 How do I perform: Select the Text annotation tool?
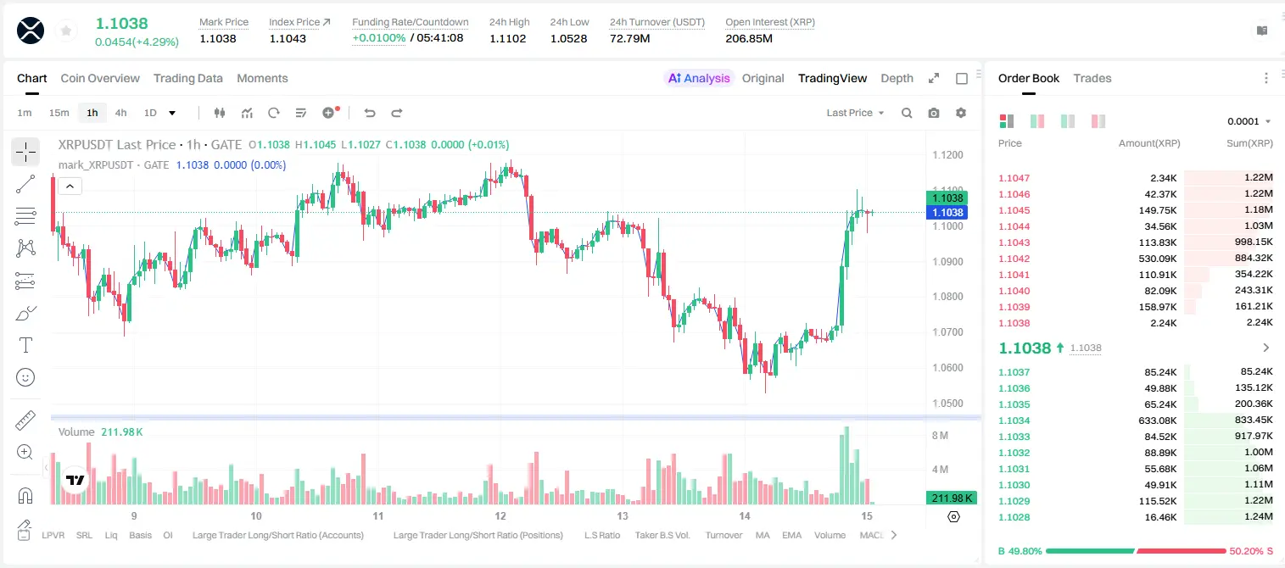tap(25, 345)
